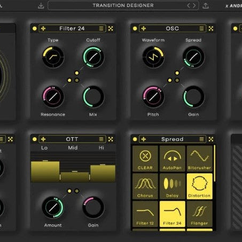Toggle OSC module power dot
Viewport: 242px width, 242px height.
(135, 28)
